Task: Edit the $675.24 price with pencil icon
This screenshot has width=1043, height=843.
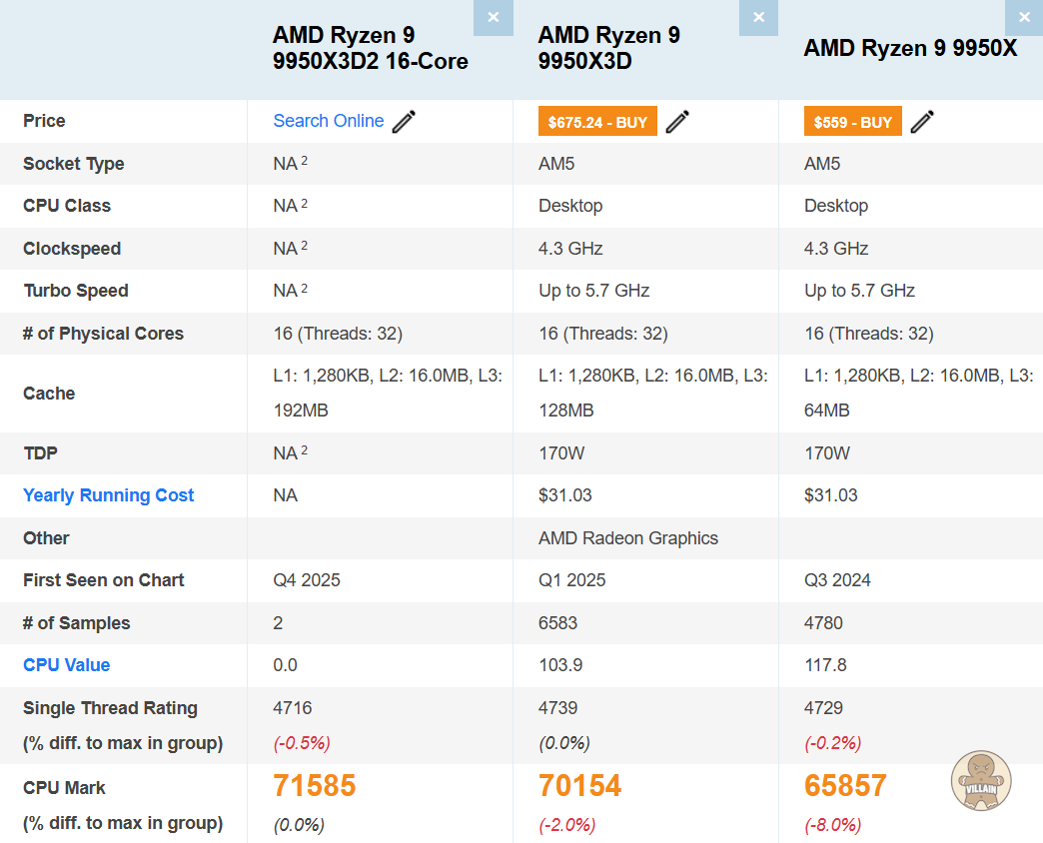Action: [x=677, y=122]
